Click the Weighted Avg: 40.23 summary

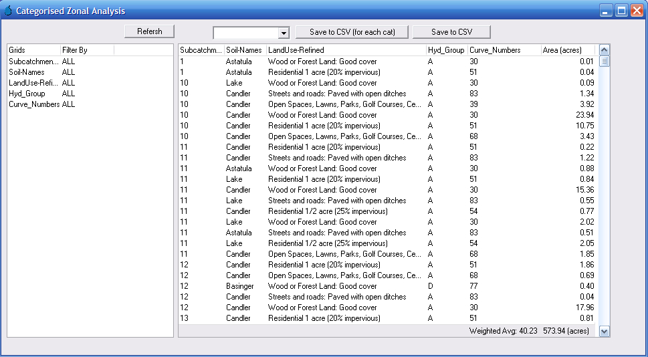point(504,331)
